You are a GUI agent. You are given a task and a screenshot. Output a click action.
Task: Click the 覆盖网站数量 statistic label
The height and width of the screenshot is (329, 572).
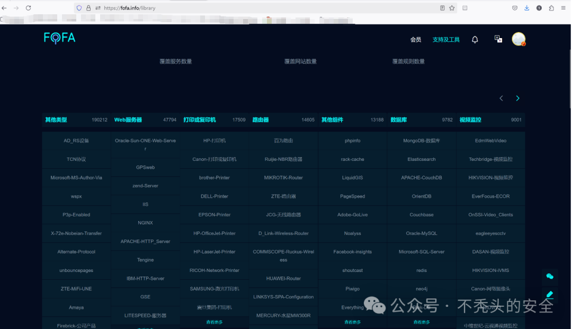301,61
